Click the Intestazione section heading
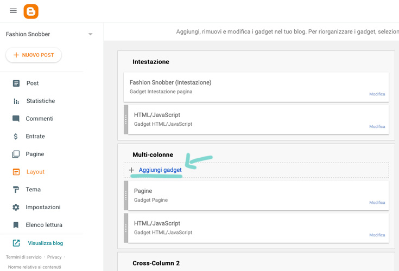The height and width of the screenshot is (271, 399). click(151, 62)
